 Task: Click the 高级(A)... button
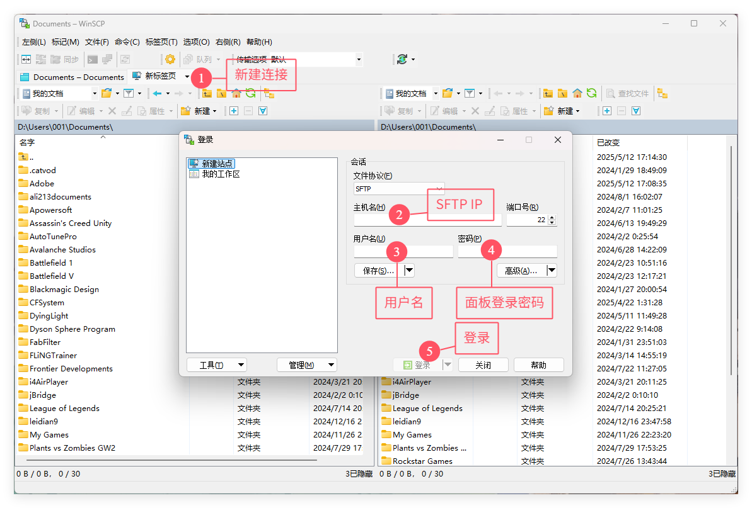[x=521, y=271]
